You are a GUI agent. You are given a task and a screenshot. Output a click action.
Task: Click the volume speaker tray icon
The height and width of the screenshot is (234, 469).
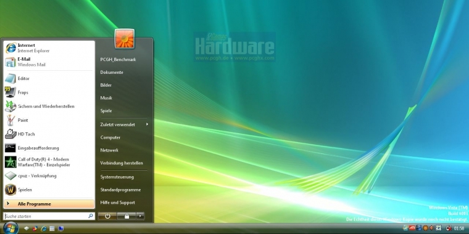pyautogui.click(x=431, y=228)
